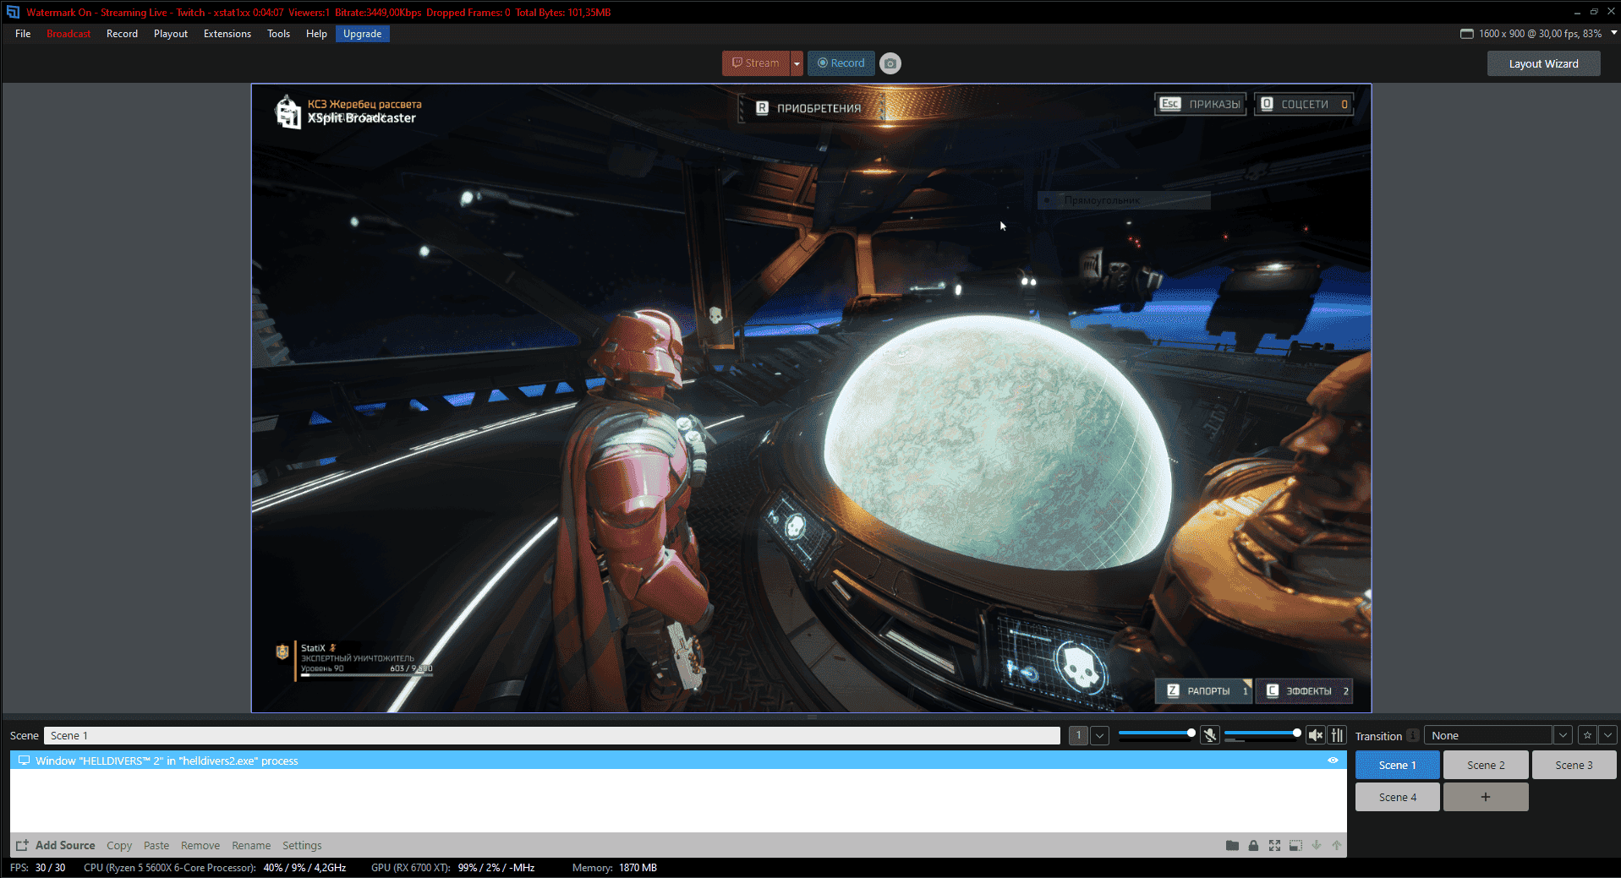This screenshot has width=1621, height=878.
Task: Switch to Scene 3
Action: pos(1574,765)
